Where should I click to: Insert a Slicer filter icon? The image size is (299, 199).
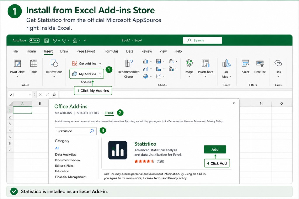tap(245, 63)
